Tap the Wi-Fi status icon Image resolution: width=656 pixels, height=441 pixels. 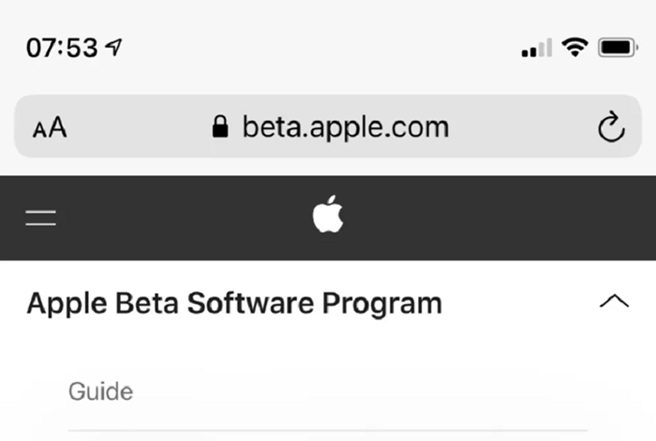click(x=574, y=47)
